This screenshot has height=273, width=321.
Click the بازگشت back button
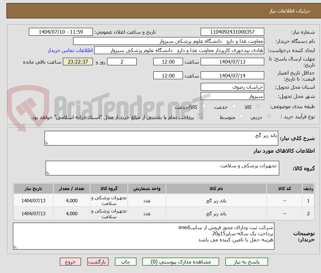tap(98, 261)
